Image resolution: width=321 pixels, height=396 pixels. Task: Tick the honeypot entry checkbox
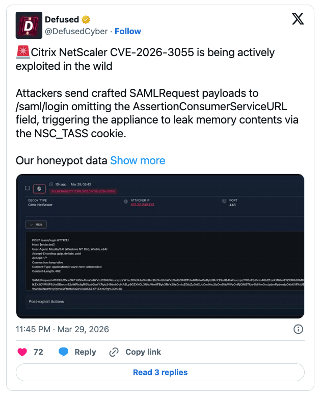coord(28,188)
